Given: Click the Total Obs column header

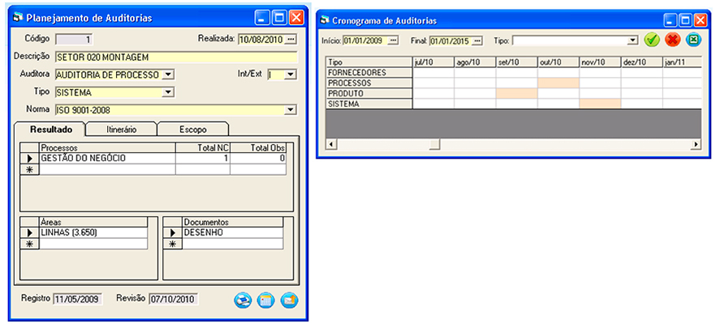Looking at the screenshot, I should (258, 147).
